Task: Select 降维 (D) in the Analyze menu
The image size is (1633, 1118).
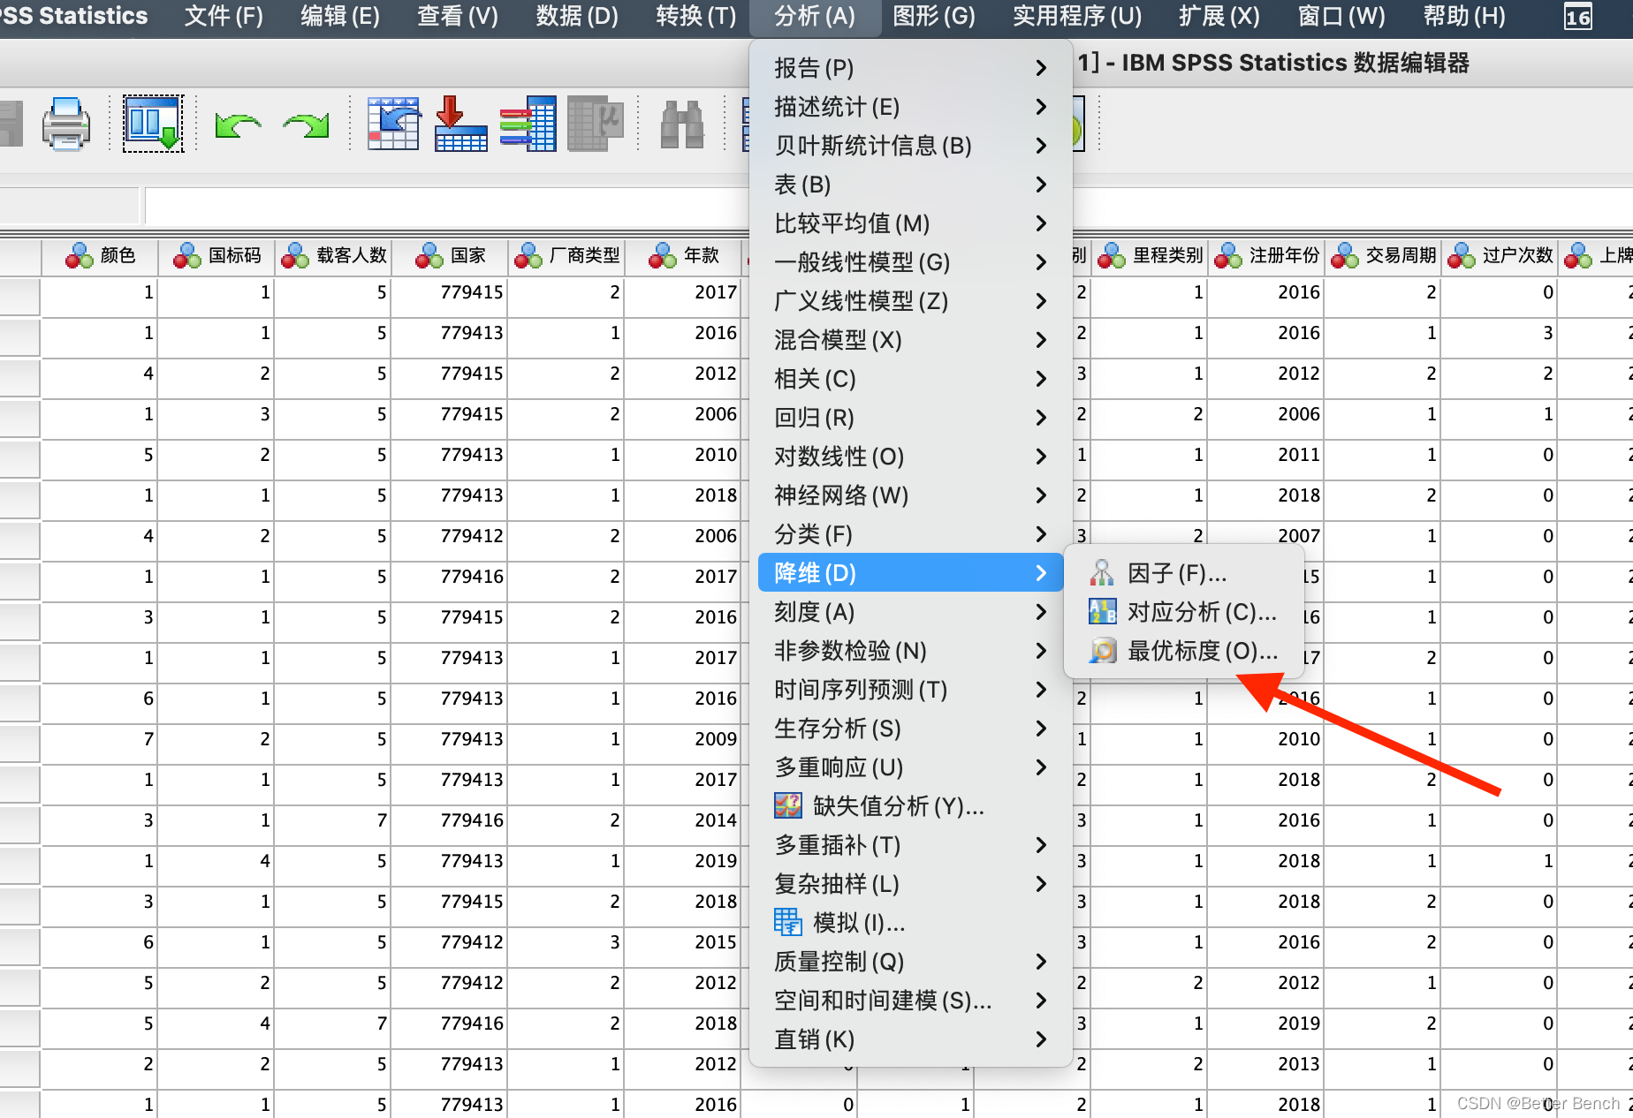Action: 909,573
